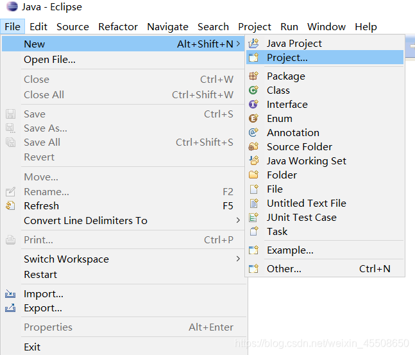This screenshot has height=355, width=415.
Task: Click the Save As floppy icon
Action: pos(10,128)
